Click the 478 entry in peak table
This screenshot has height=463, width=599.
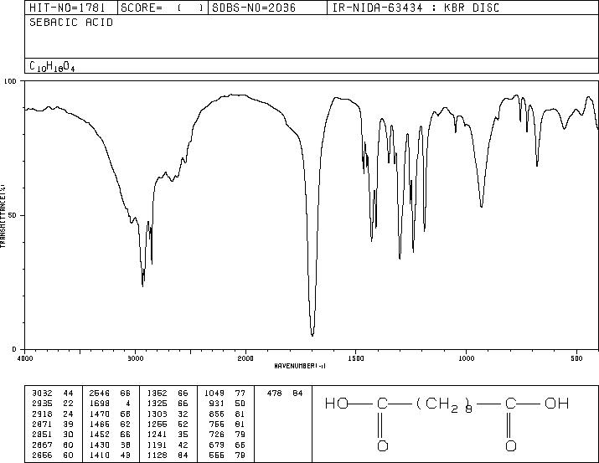[274, 394]
